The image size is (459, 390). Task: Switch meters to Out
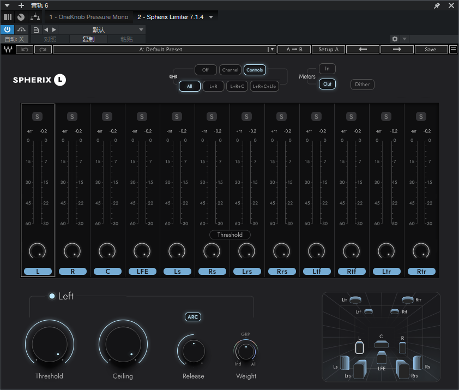coord(327,84)
